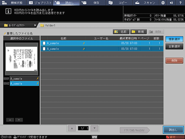Sort by ユーザー名 column header
The height and width of the screenshot is (139, 185).
pos(101,38)
